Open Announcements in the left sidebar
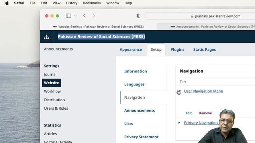Viewport: 255px width, 143px height. pyautogui.click(x=58, y=49)
